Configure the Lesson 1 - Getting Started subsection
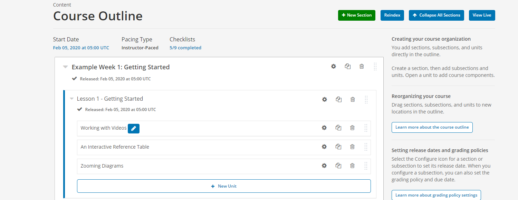 click(325, 99)
